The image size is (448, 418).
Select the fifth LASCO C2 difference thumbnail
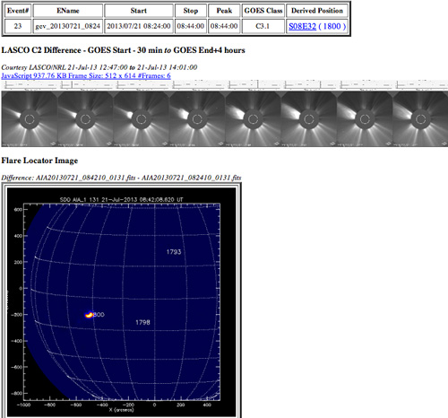pos(253,119)
